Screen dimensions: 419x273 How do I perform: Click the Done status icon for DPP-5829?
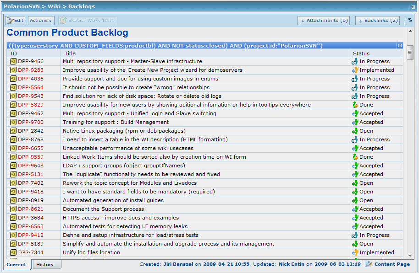pyautogui.click(x=354, y=105)
